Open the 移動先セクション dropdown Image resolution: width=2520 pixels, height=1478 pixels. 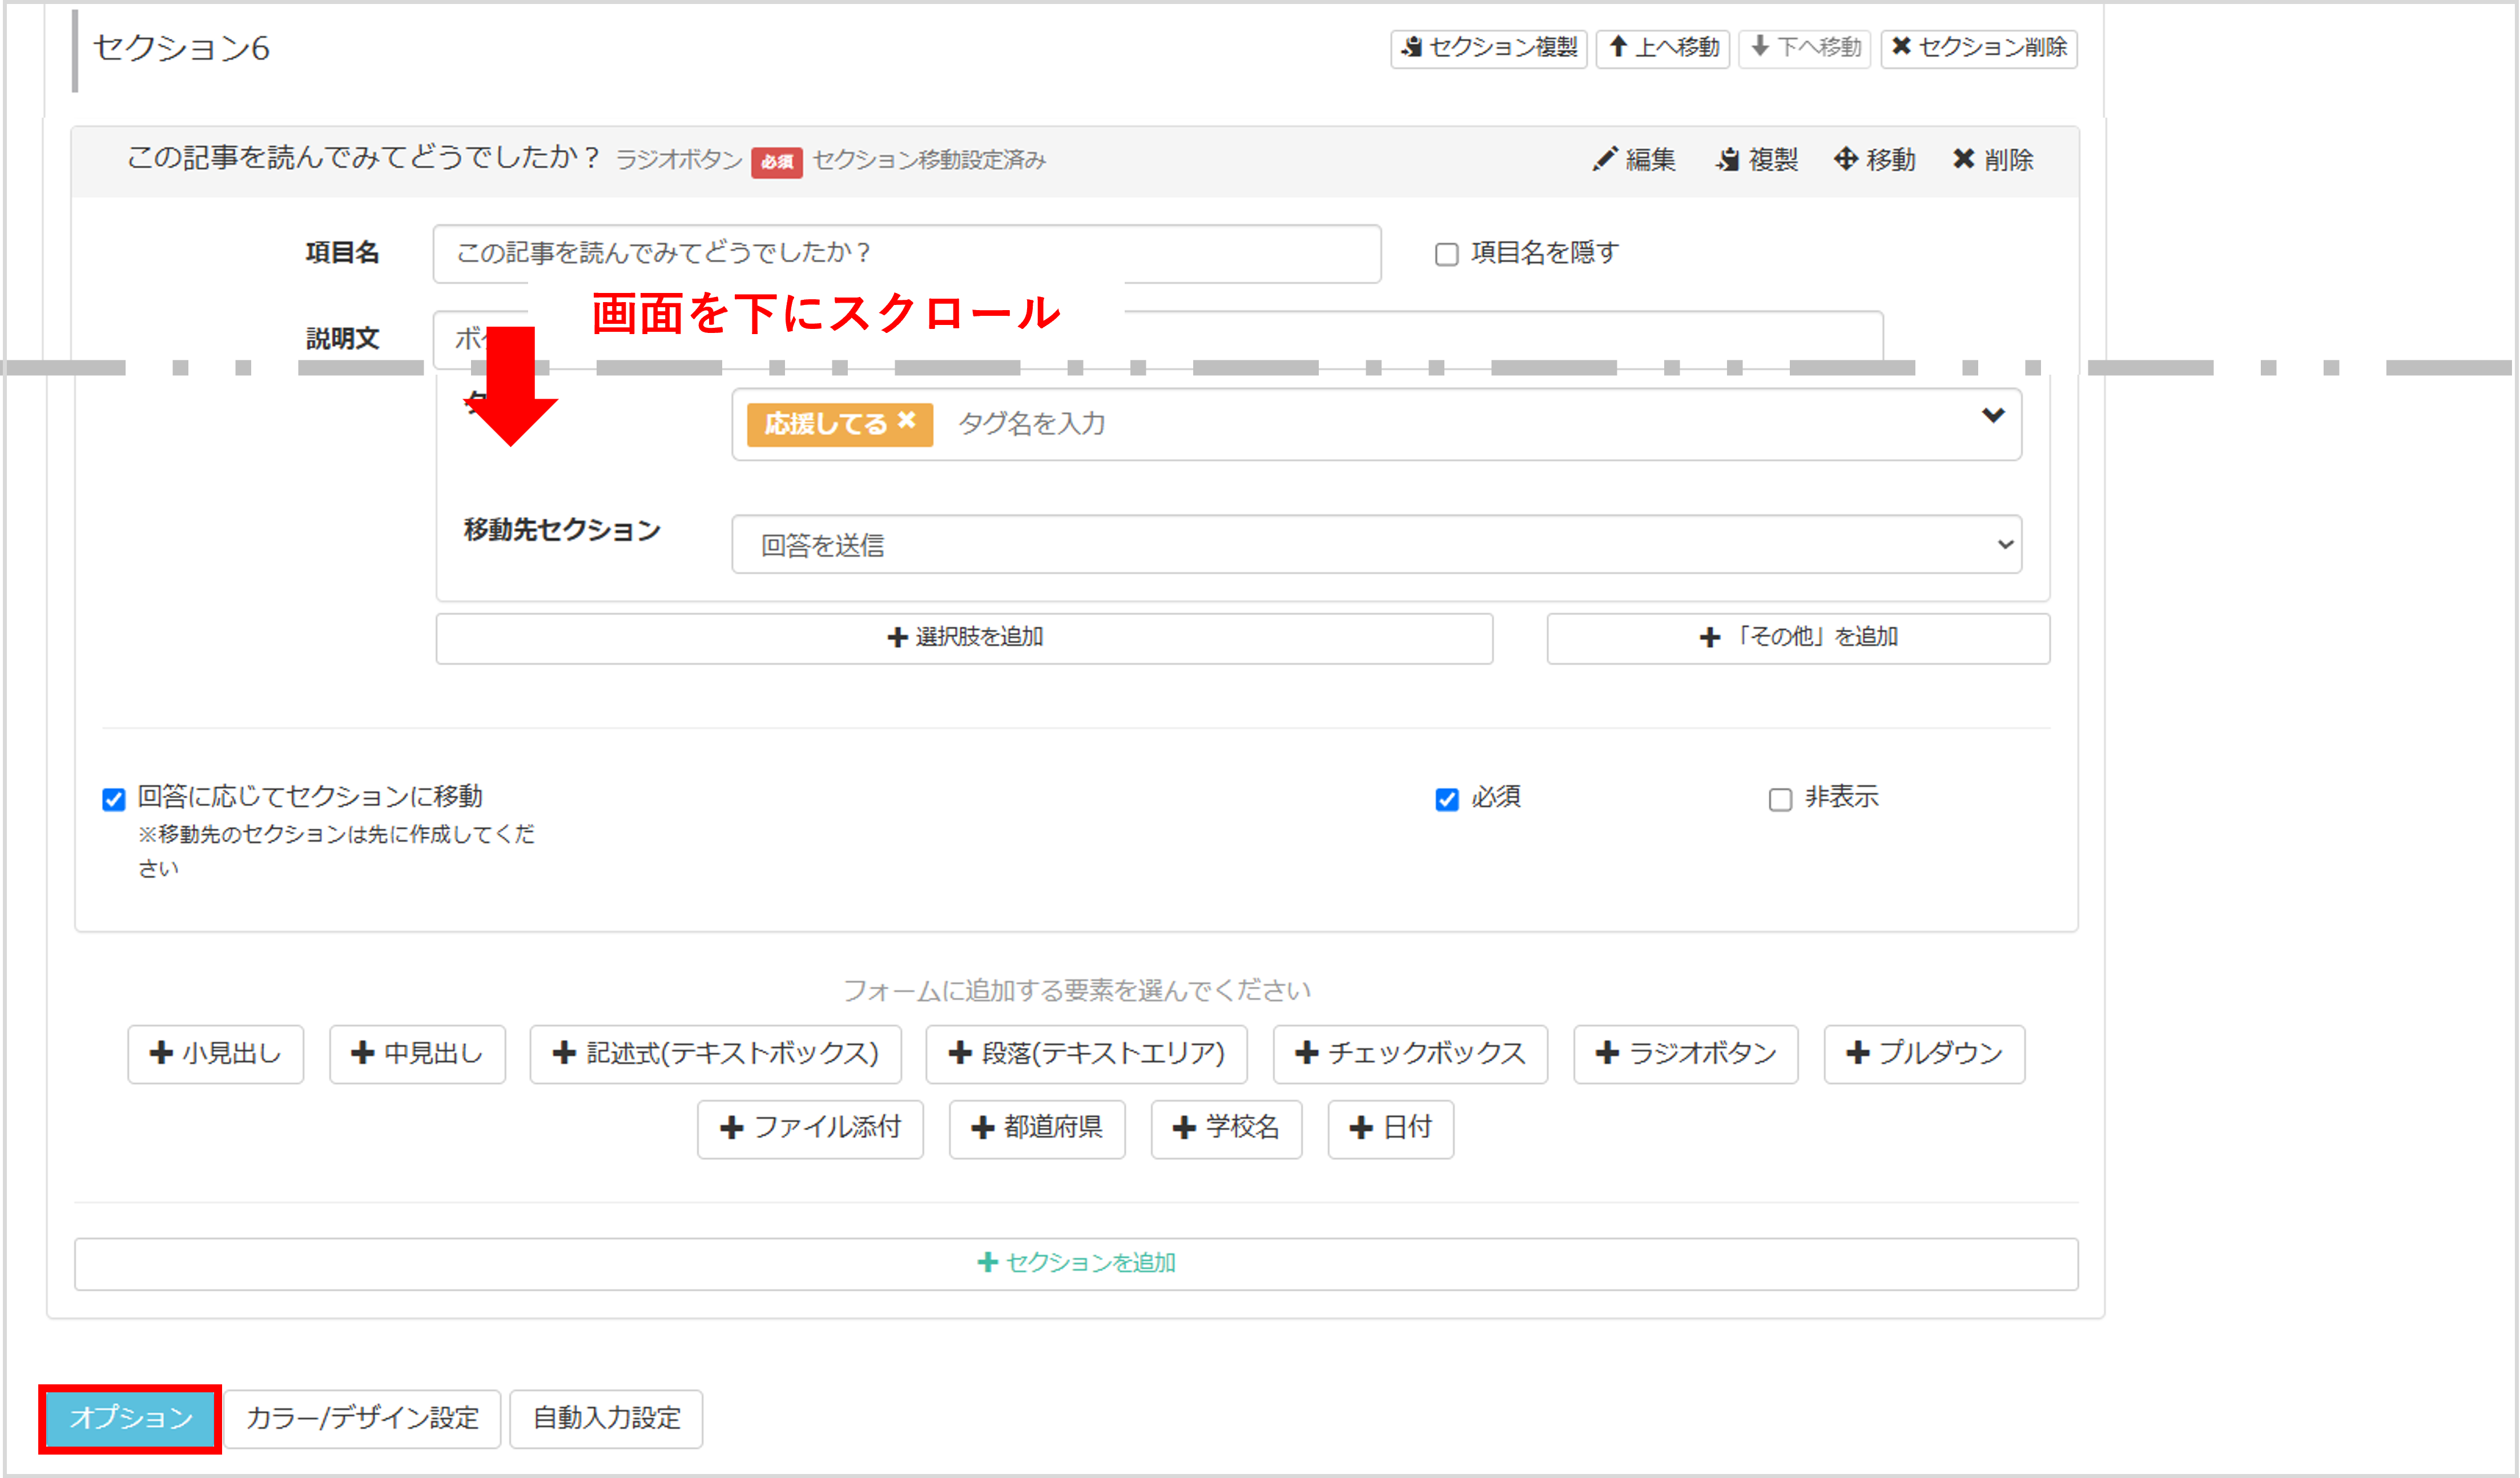click(x=1376, y=545)
